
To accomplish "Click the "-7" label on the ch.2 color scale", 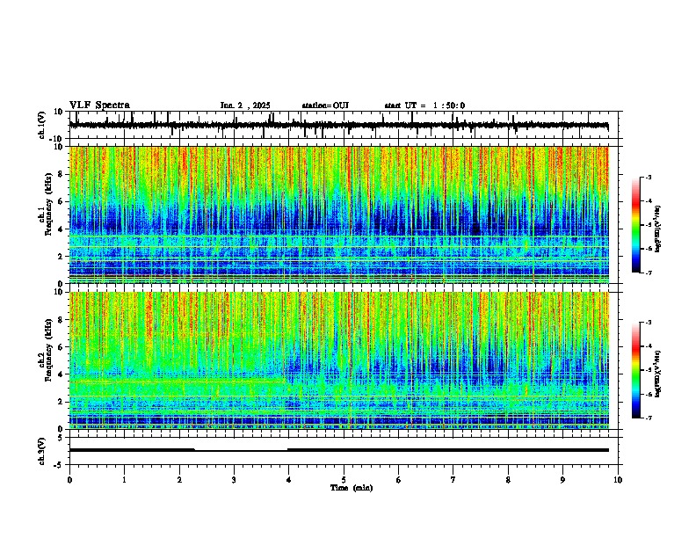I will pos(649,418).
